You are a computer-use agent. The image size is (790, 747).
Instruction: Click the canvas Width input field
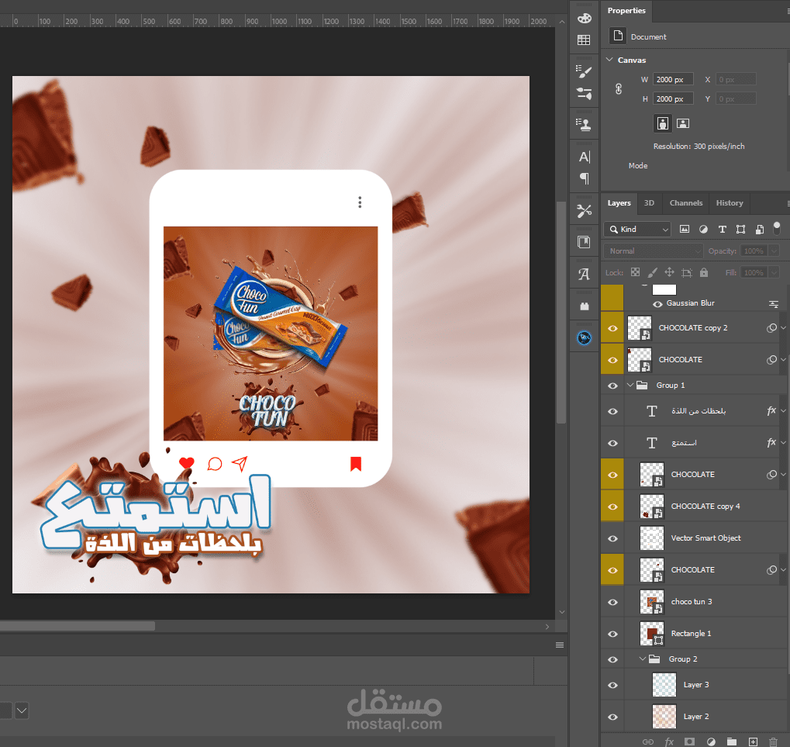(673, 80)
